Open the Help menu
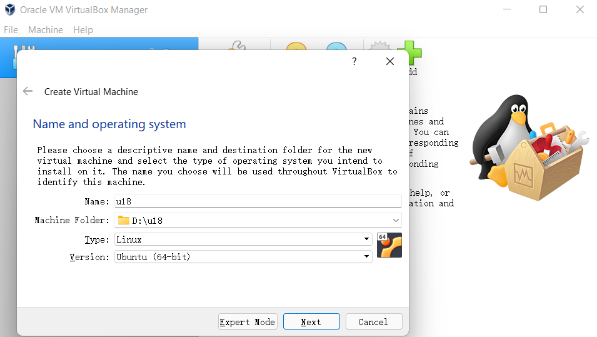Screen dimensions: 597x337 (83, 30)
